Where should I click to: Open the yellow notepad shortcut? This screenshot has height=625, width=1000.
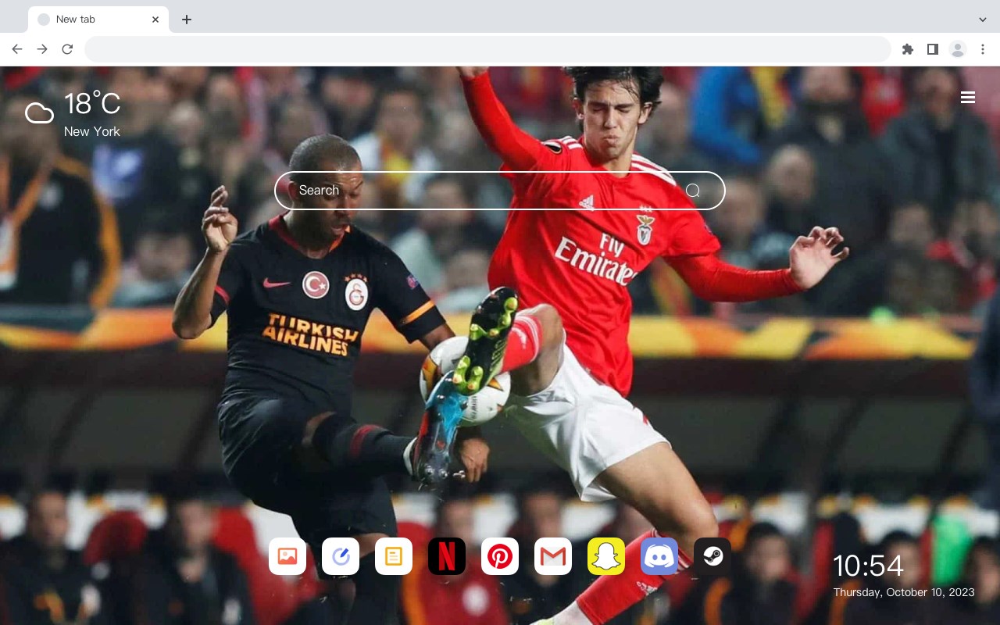click(394, 556)
